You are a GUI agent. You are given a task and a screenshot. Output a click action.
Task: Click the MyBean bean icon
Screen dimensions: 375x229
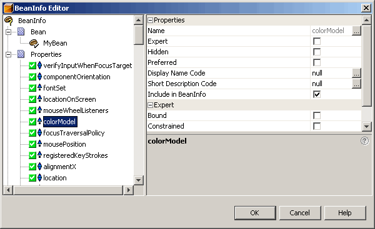tap(34, 43)
